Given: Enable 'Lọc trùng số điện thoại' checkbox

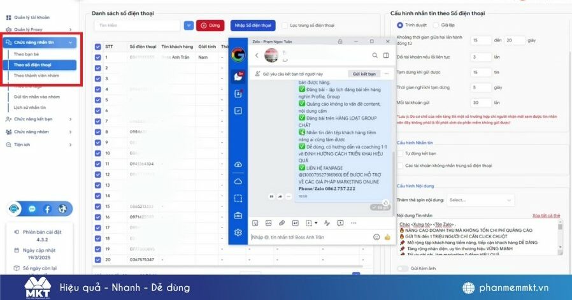Looking at the screenshot, I should point(285,25).
